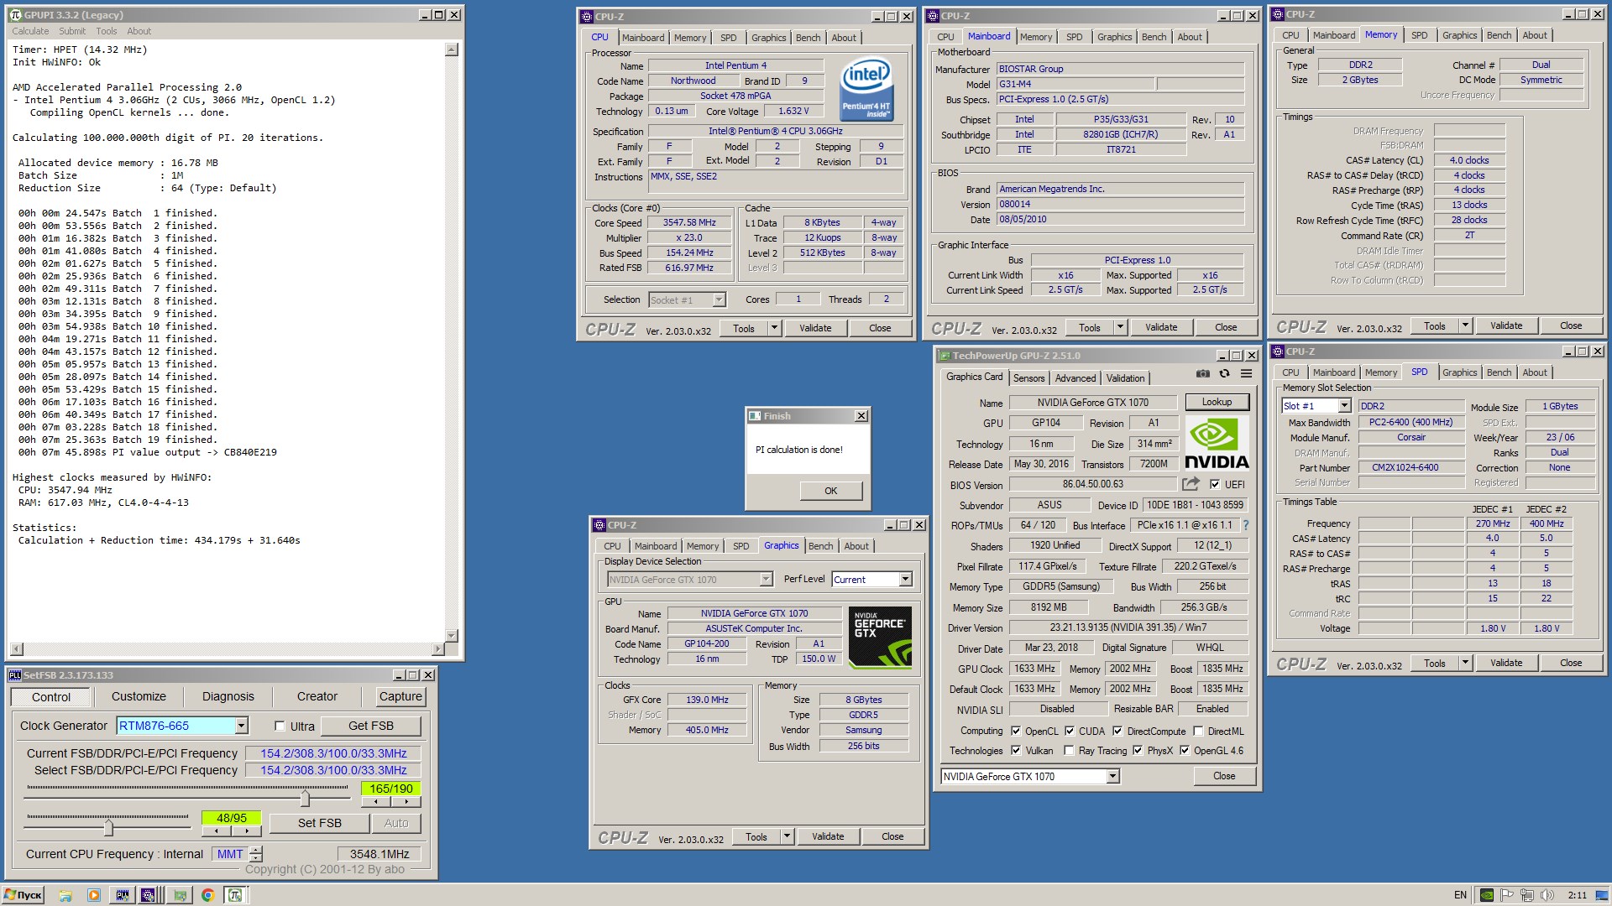Switch to the Advanced tab in GPU-Z

[x=1076, y=378]
